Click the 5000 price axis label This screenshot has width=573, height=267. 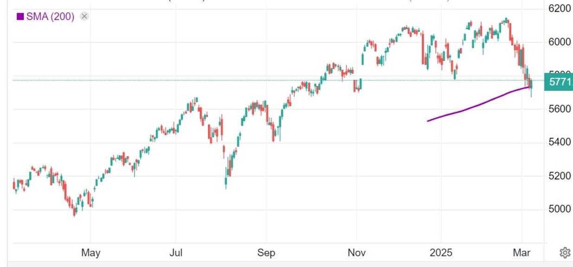pos(560,209)
